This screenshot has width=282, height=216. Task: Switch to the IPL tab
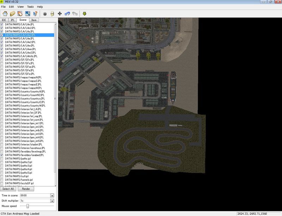pyautogui.click(x=12, y=20)
